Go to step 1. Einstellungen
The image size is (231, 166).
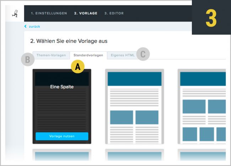[49, 13]
